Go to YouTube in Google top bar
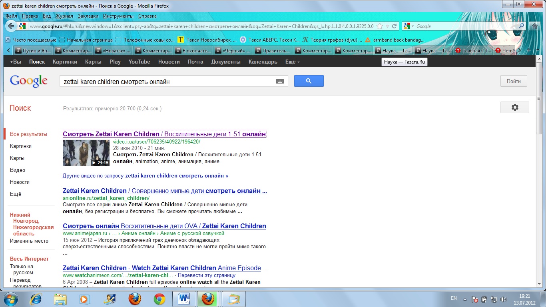This screenshot has width=546, height=307. click(x=139, y=62)
